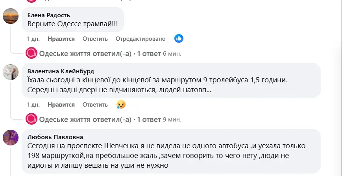This screenshot has width=342, height=176.
Task: Click the crying face reaction emoji
Action: click(x=121, y=104)
